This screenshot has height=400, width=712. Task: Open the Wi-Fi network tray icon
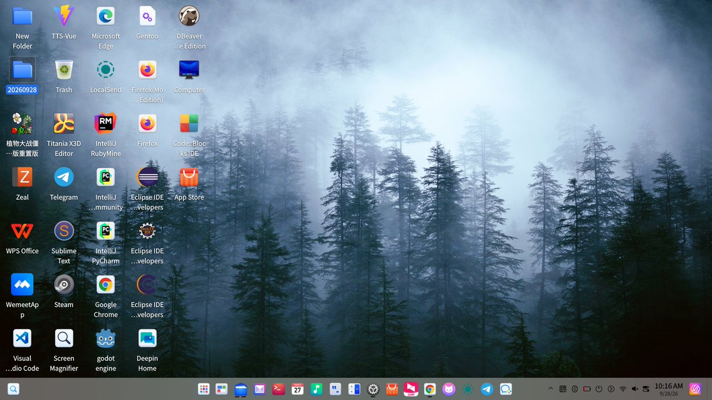point(623,389)
